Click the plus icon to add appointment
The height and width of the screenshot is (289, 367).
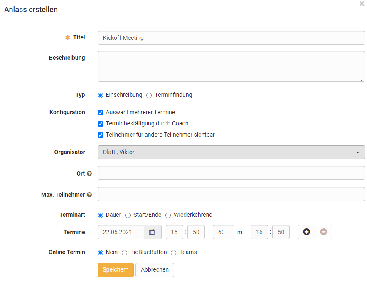(306, 232)
